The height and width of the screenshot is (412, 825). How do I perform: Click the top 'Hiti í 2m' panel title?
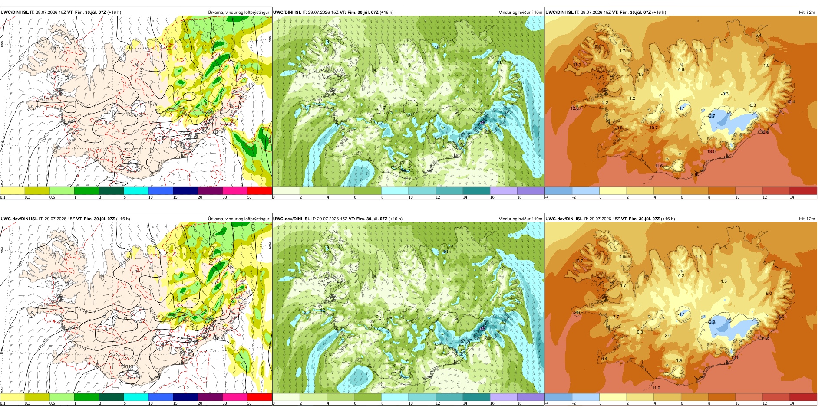tap(807, 13)
